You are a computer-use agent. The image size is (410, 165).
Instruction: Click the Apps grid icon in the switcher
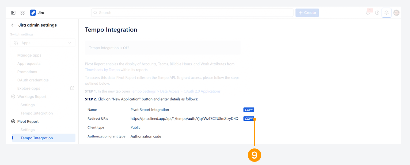[16, 43]
